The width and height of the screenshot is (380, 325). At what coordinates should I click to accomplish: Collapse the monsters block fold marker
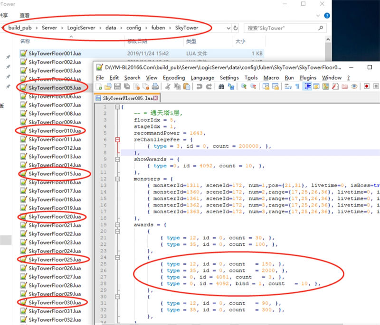[117, 180]
